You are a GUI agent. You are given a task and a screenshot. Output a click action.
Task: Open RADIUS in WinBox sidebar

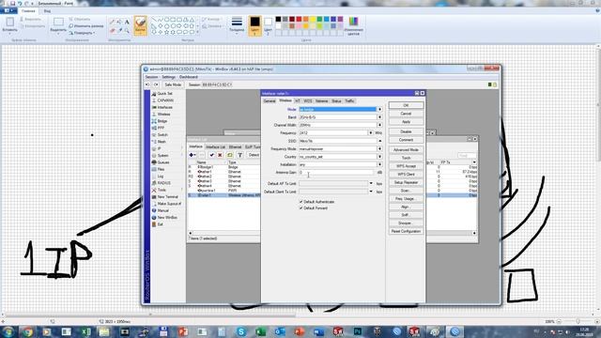point(163,183)
